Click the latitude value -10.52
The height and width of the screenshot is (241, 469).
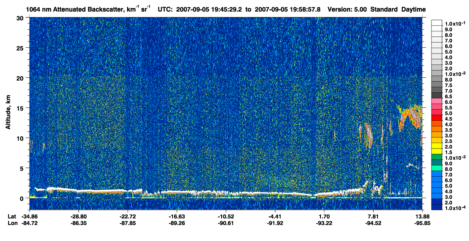click(x=226, y=216)
